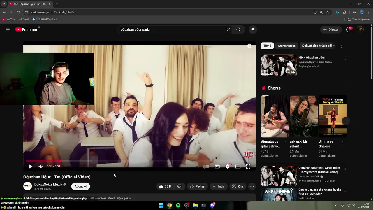The image size is (373, 210).
Task: Open Mix - Oğuzhan Uğur thumbnail
Action: tap(279, 65)
